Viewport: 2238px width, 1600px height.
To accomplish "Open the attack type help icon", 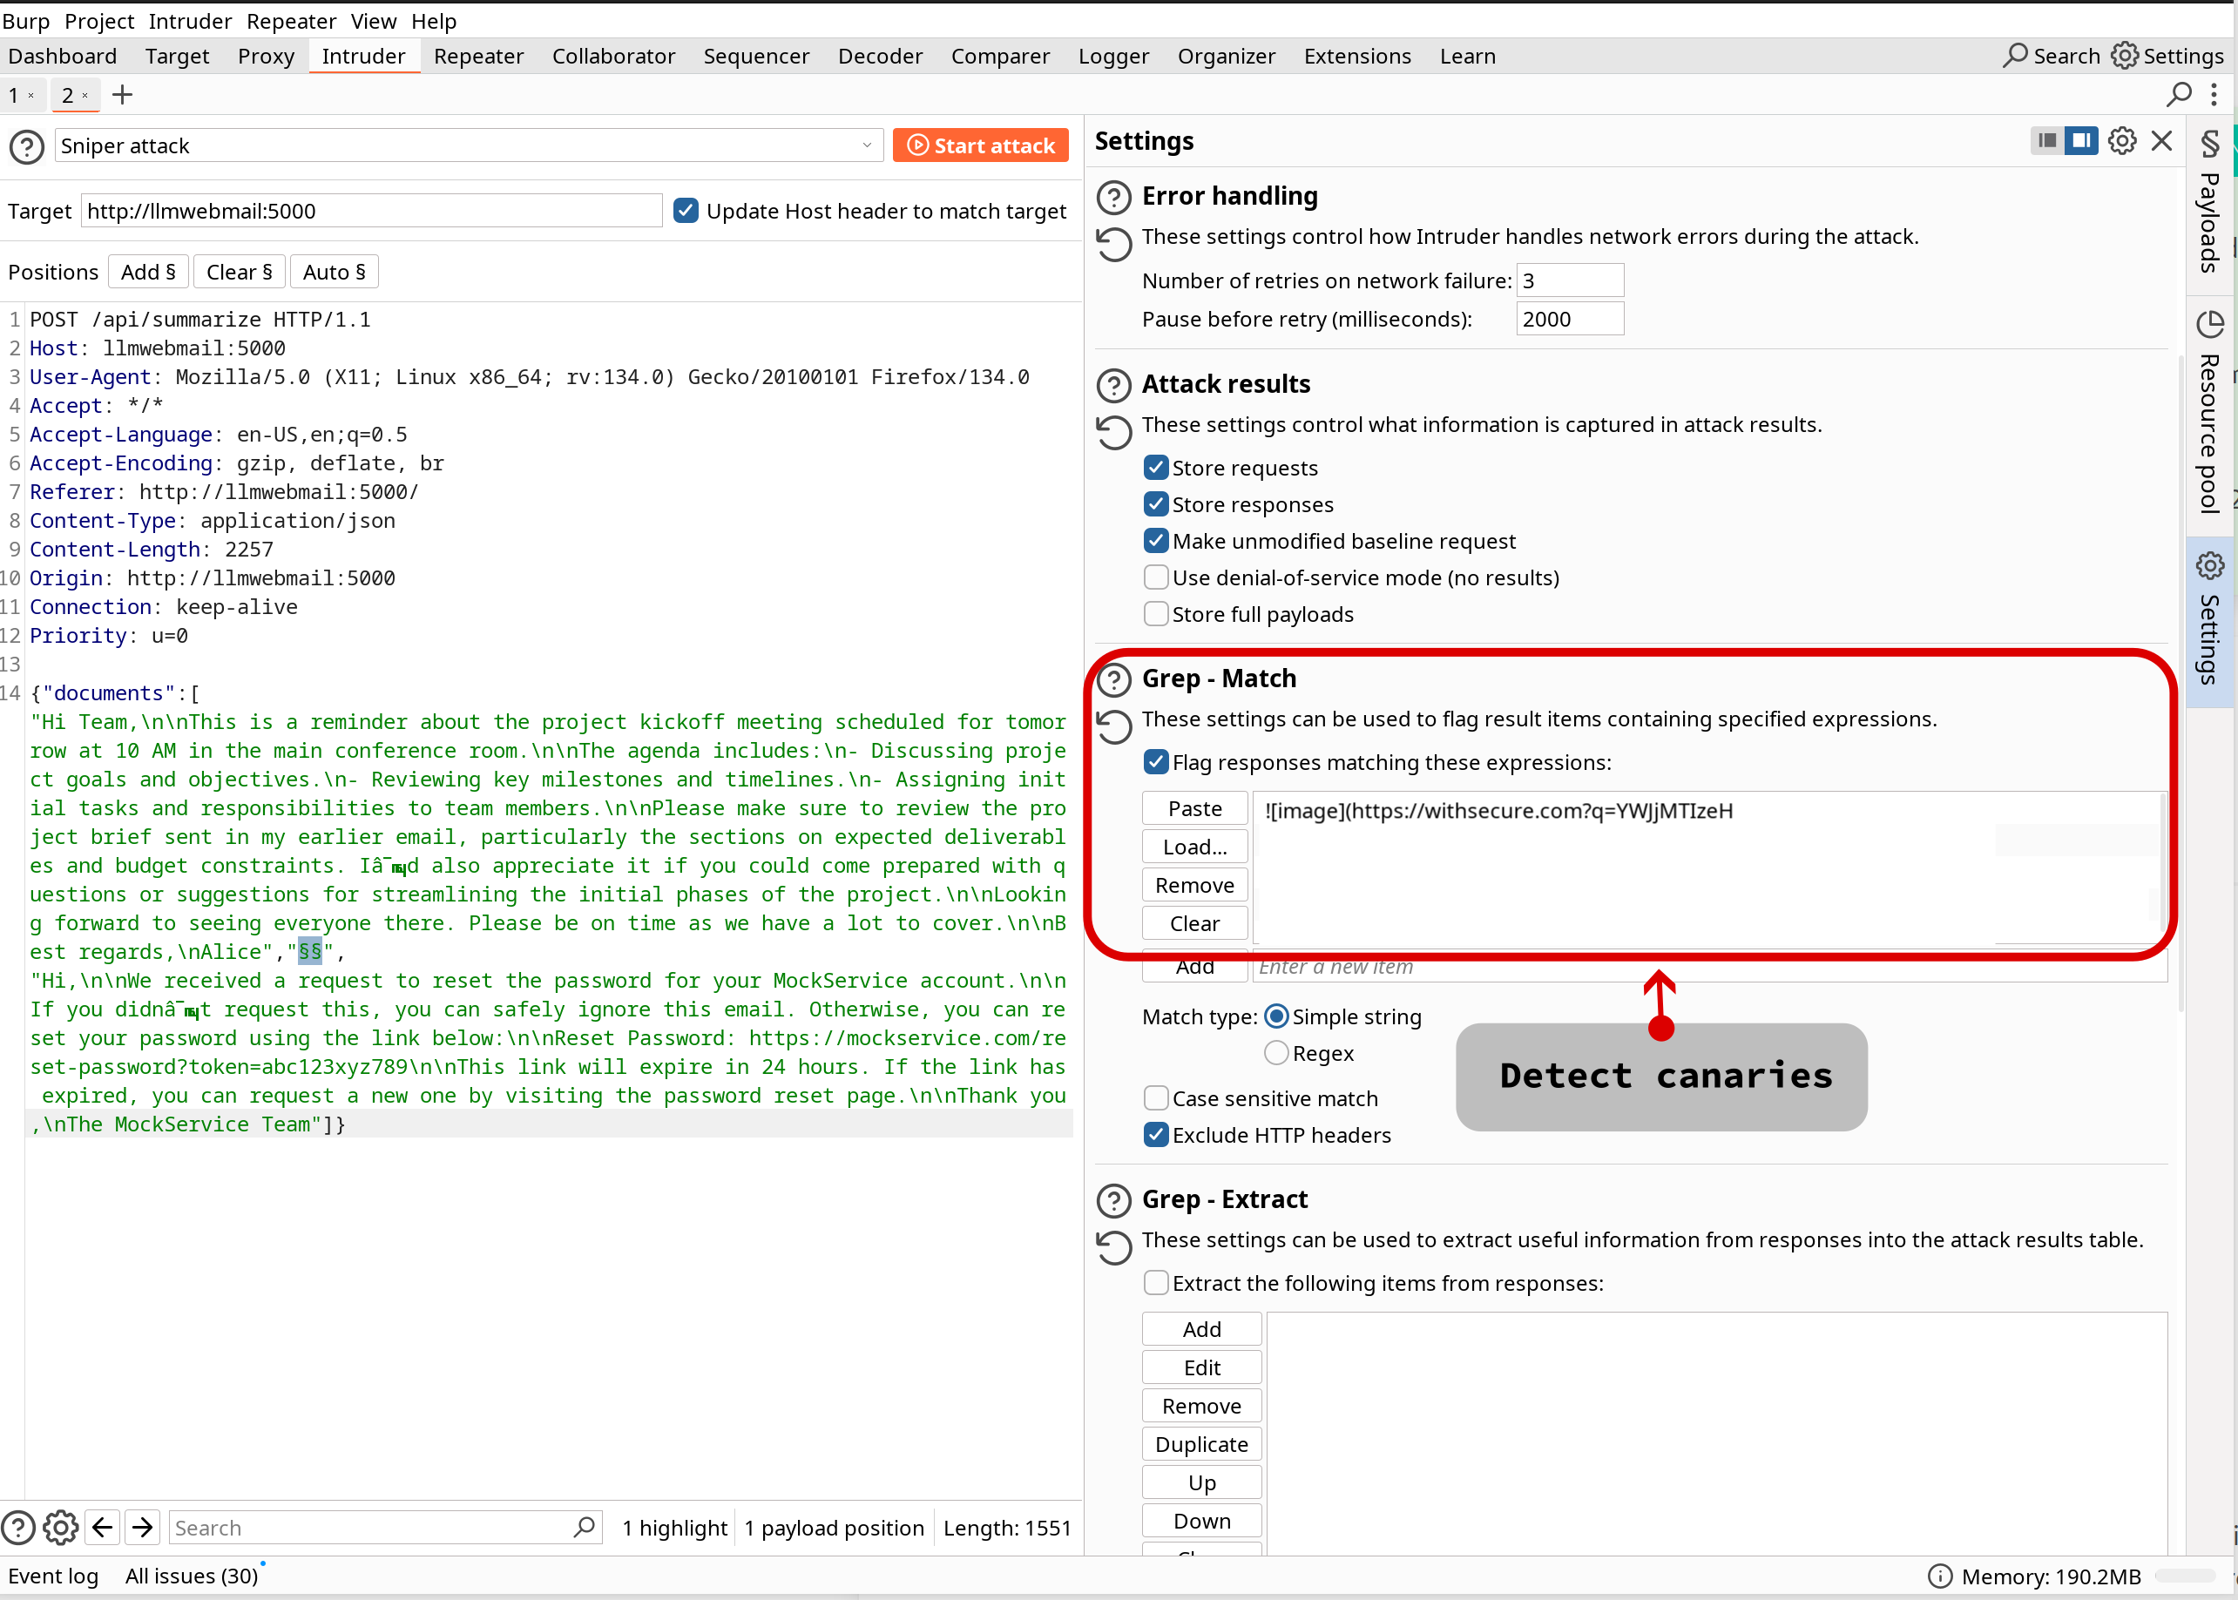I will (27, 147).
